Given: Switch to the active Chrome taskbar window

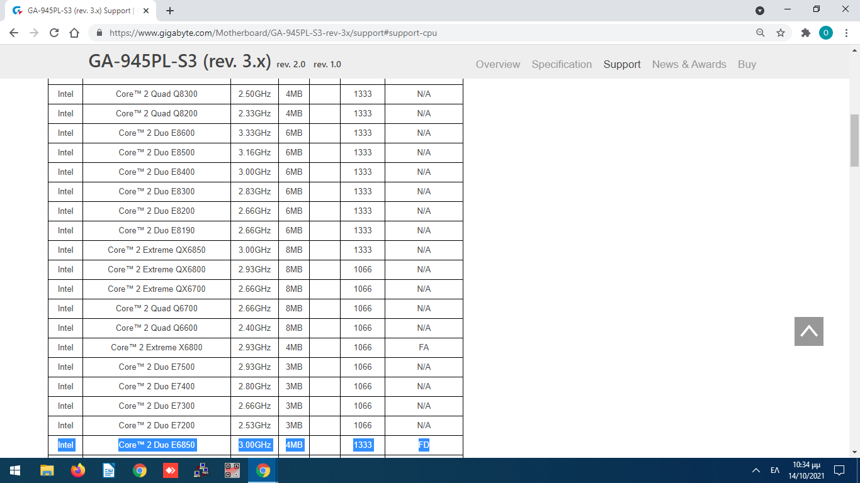Looking at the screenshot, I should (263, 470).
